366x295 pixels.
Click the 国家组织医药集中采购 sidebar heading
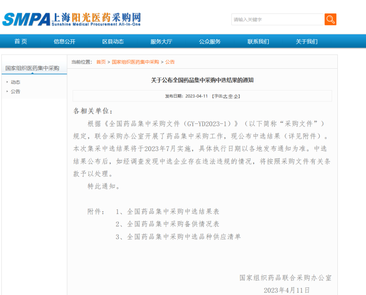click(32, 68)
